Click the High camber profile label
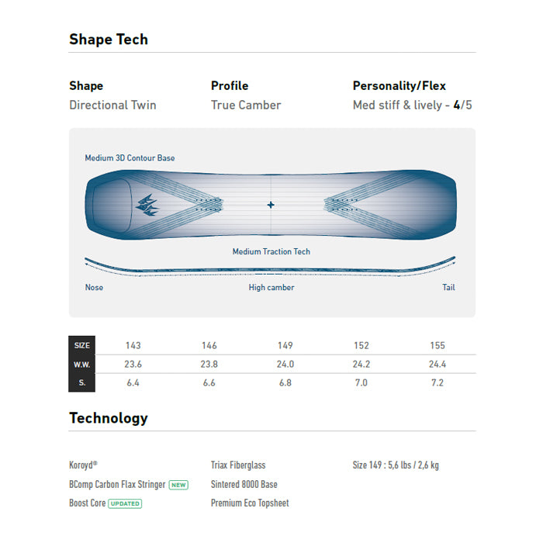The image size is (543, 543). tap(271, 288)
